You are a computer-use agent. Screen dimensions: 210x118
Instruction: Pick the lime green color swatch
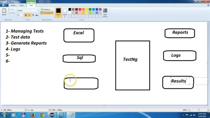pos(90,13)
